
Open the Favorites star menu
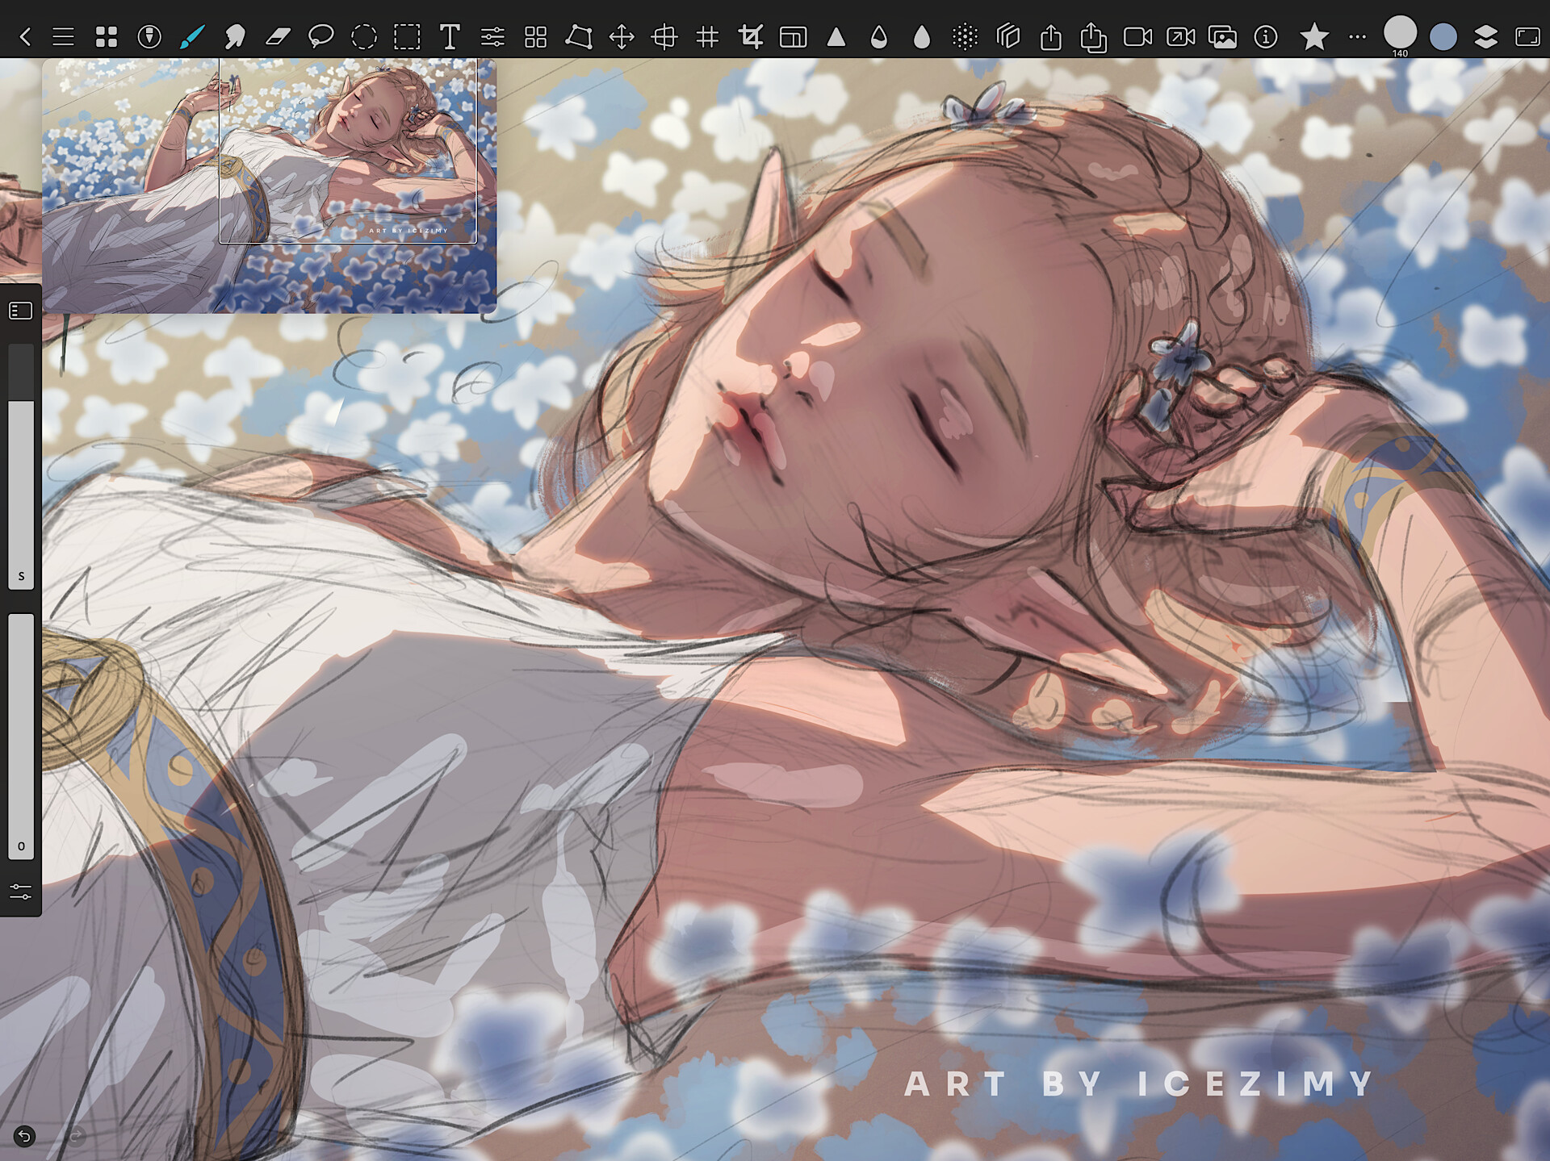pos(1314,35)
